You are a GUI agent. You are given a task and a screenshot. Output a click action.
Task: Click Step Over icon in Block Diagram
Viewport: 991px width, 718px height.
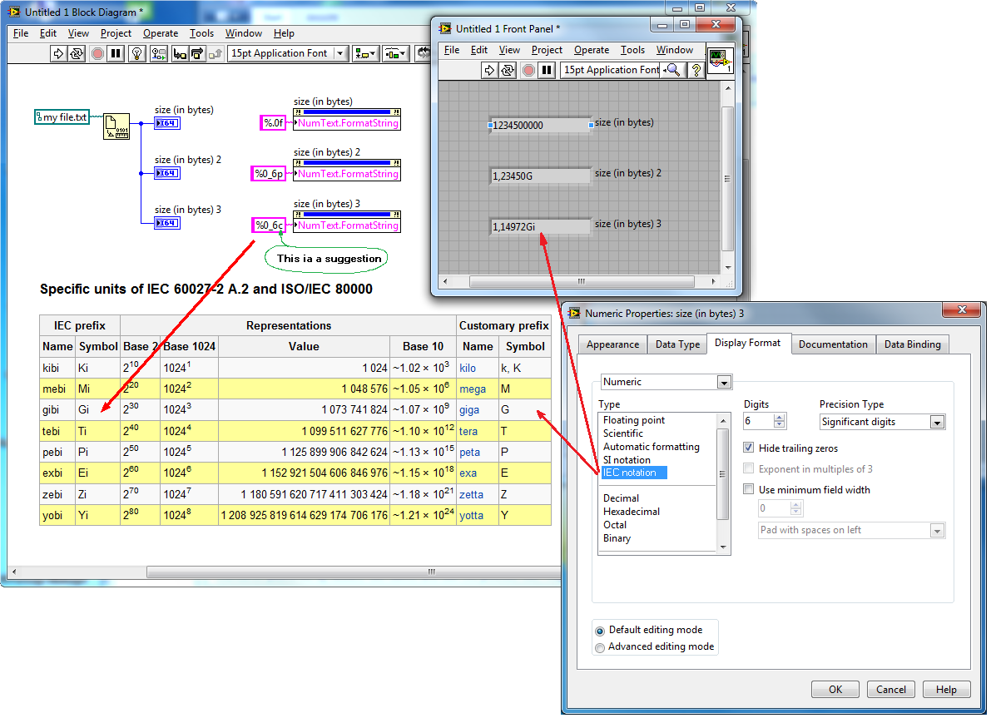(197, 54)
